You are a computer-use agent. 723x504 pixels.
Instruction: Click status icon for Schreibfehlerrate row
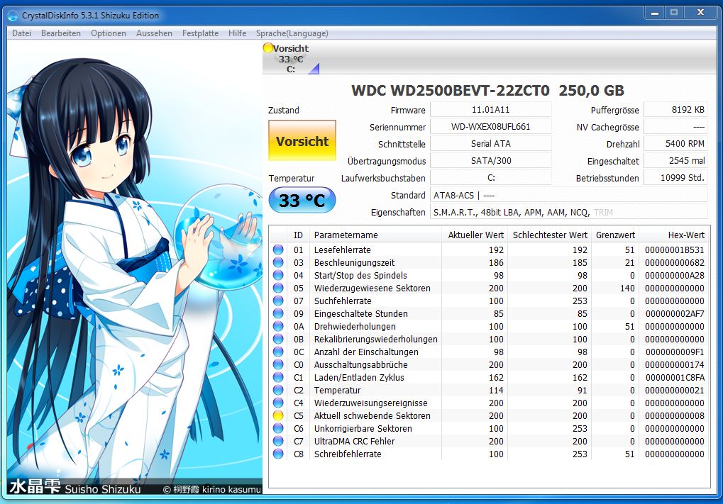tap(278, 454)
